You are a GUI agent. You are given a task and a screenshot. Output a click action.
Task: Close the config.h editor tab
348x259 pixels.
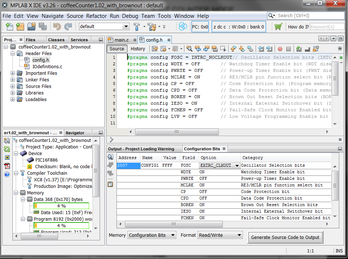click(x=169, y=40)
